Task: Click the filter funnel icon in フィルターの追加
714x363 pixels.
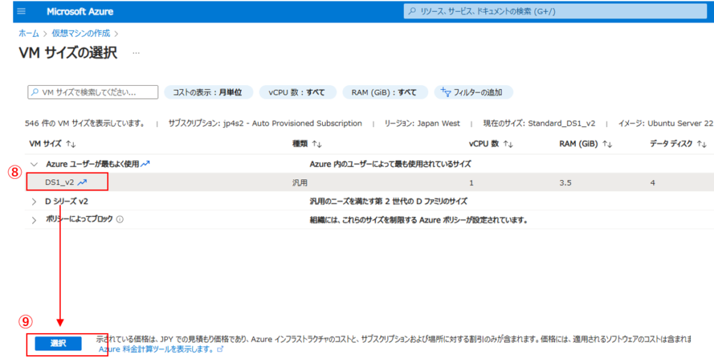Action: (445, 92)
